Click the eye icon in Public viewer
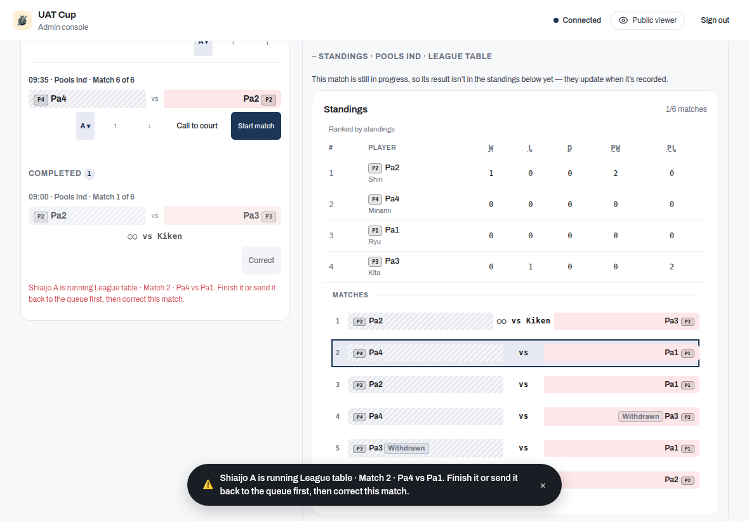 click(623, 20)
